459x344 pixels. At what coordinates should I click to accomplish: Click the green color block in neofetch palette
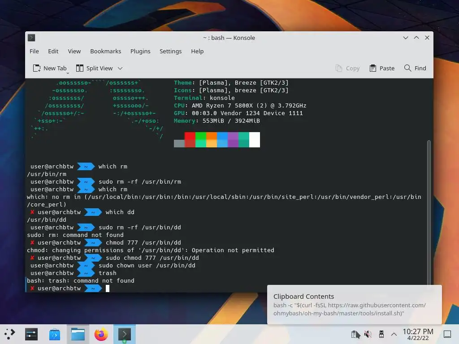pos(200,140)
